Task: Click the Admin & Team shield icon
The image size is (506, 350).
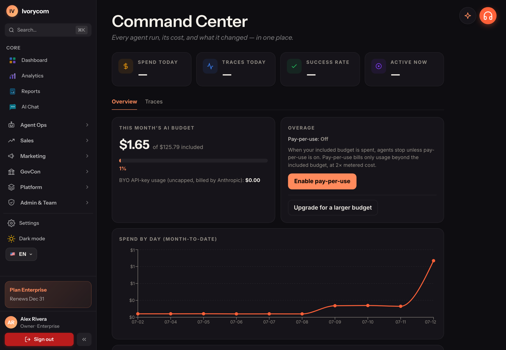Action: tap(11, 203)
